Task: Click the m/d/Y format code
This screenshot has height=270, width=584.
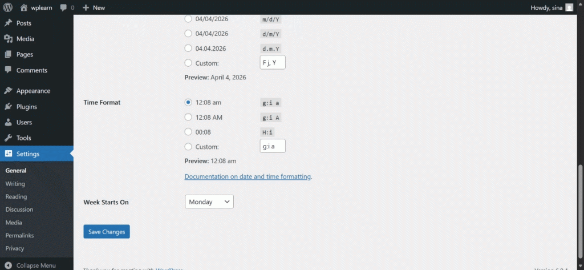Action: (270, 19)
